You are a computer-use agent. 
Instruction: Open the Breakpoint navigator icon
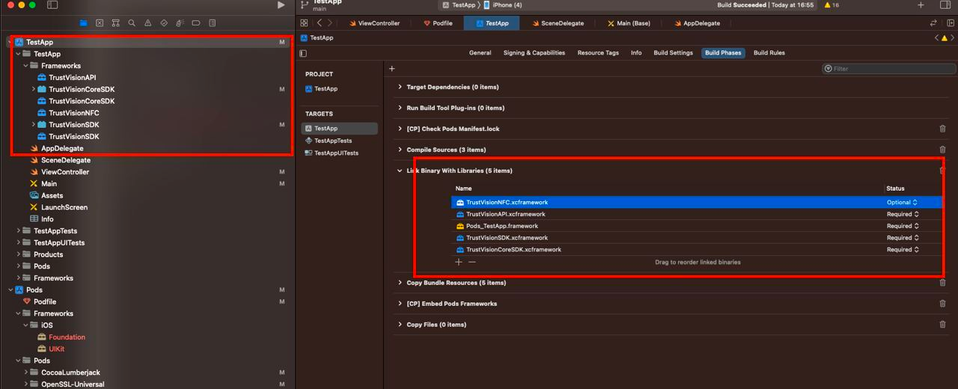[196, 23]
